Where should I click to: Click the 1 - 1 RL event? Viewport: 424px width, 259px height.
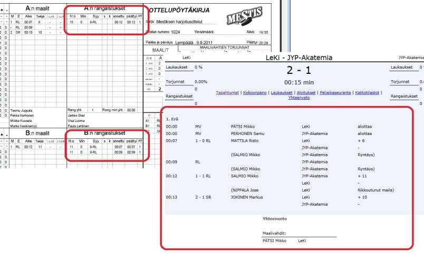(203, 176)
